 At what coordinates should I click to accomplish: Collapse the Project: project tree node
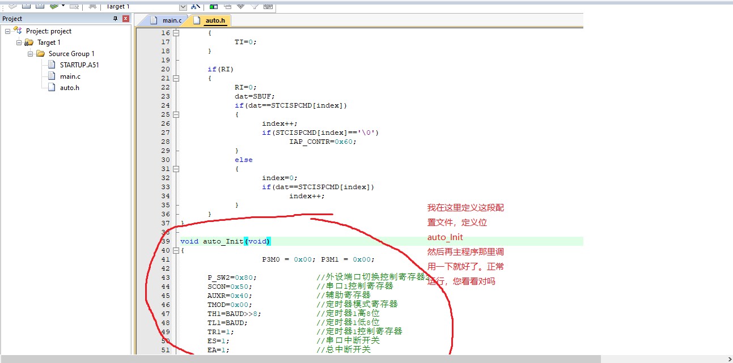click(7, 31)
